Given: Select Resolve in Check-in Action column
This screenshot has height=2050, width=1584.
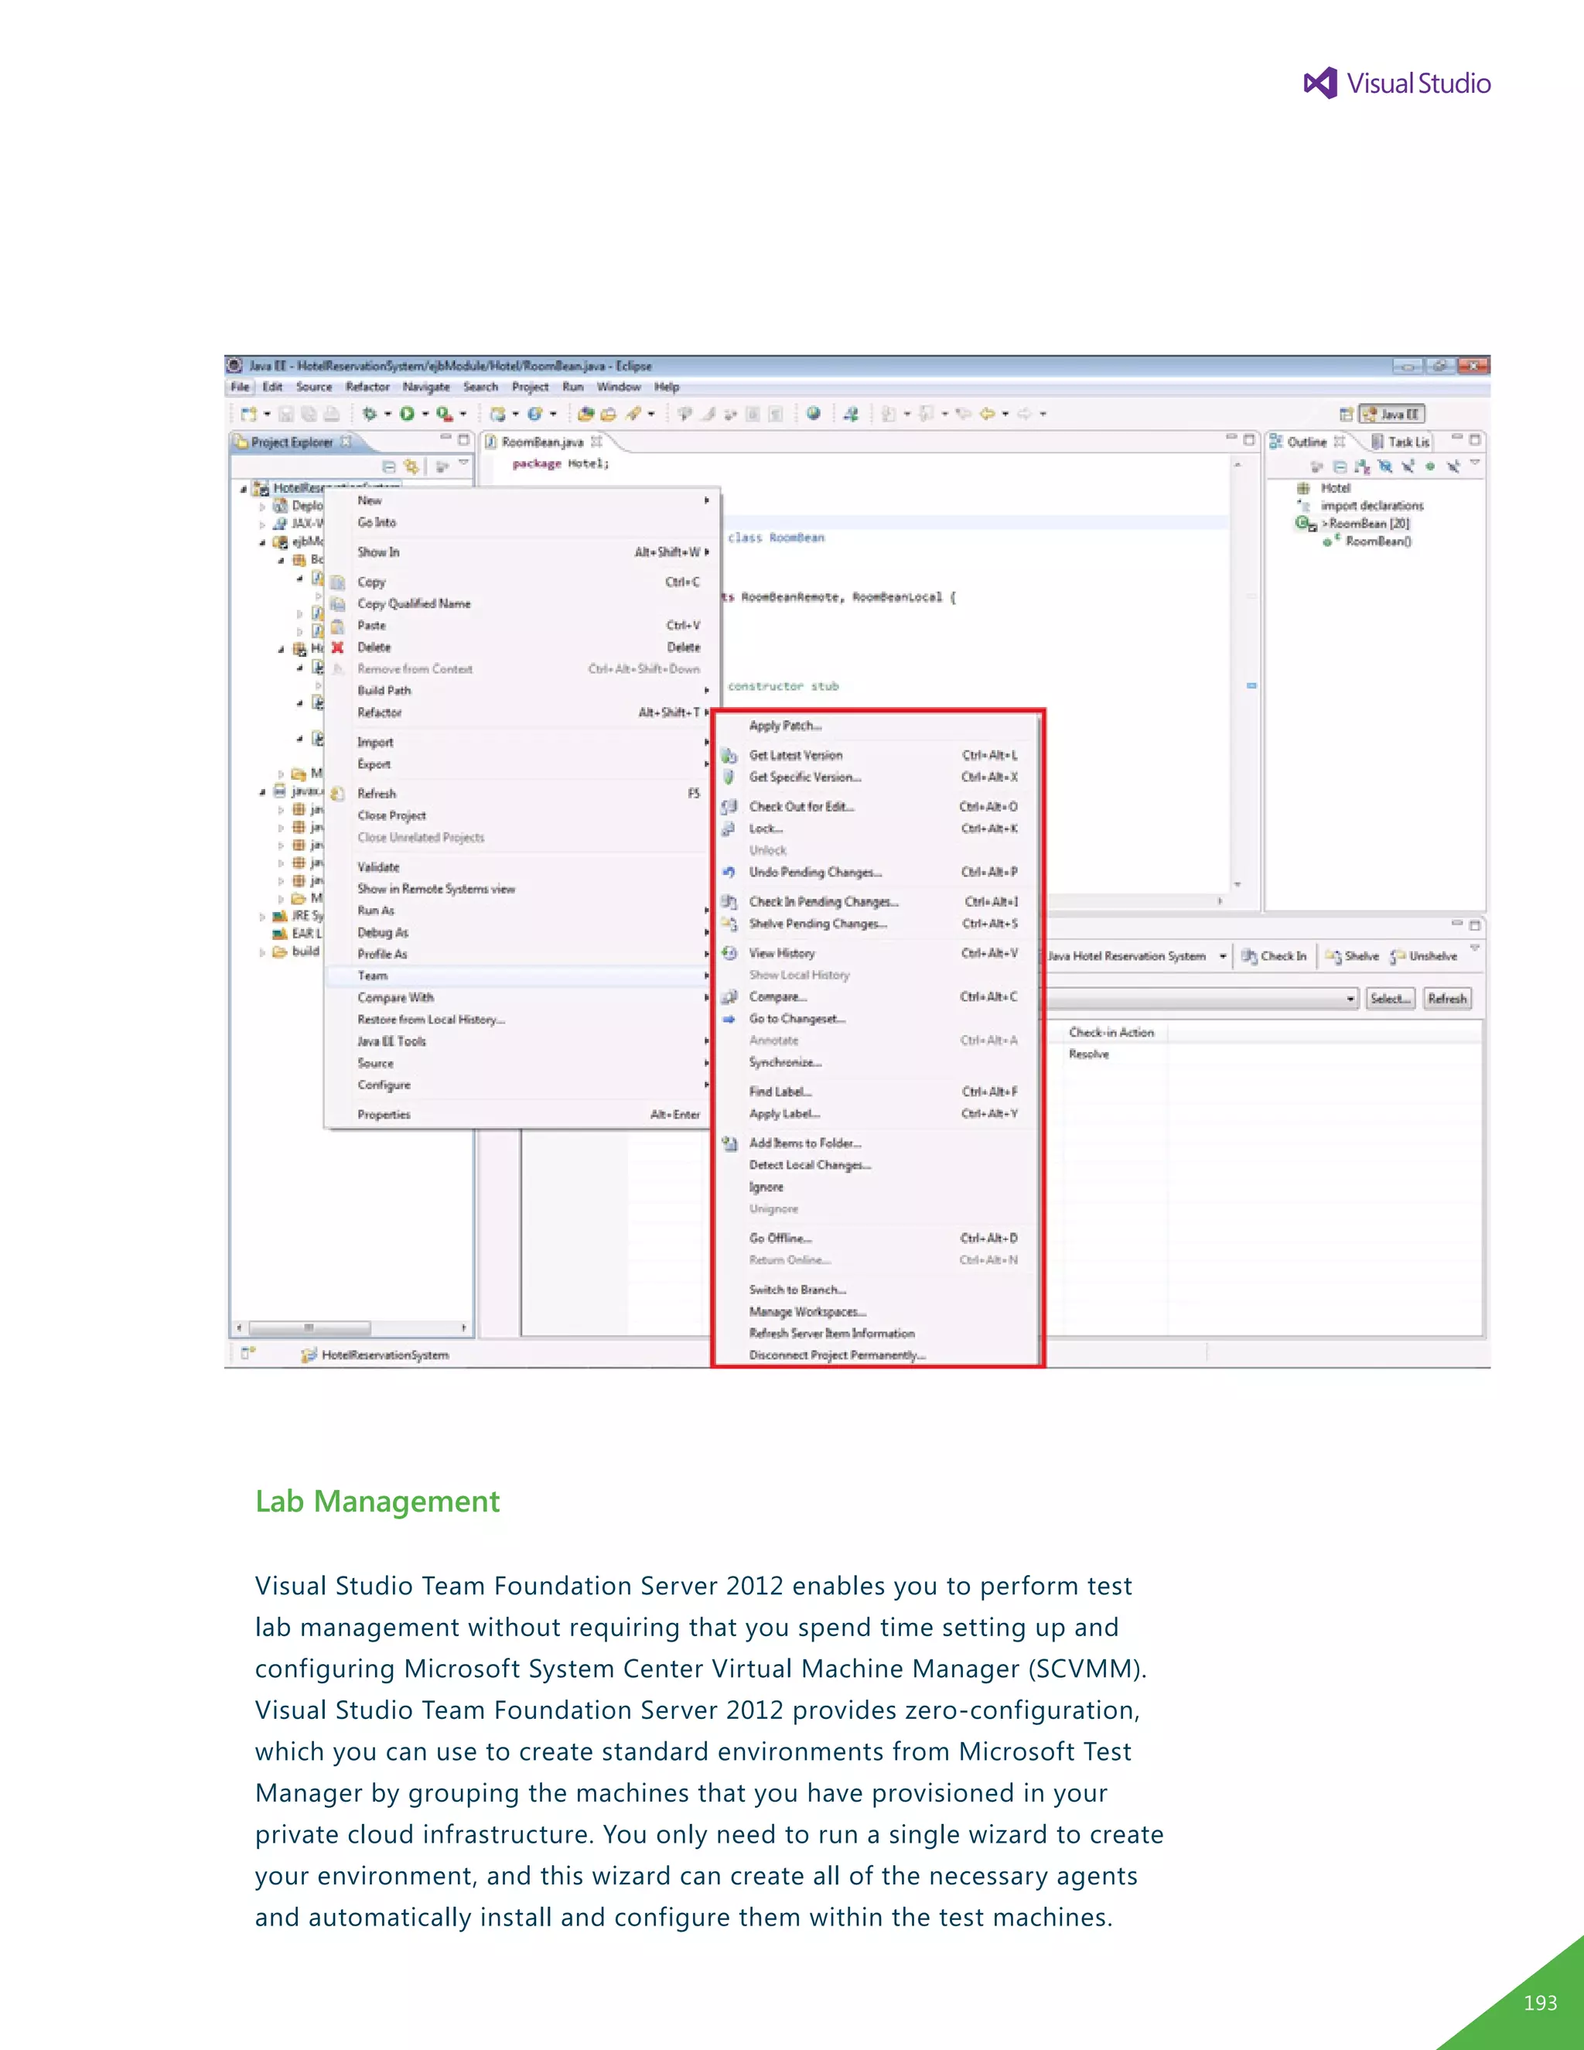Looking at the screenshot, I should 1088,1055.
